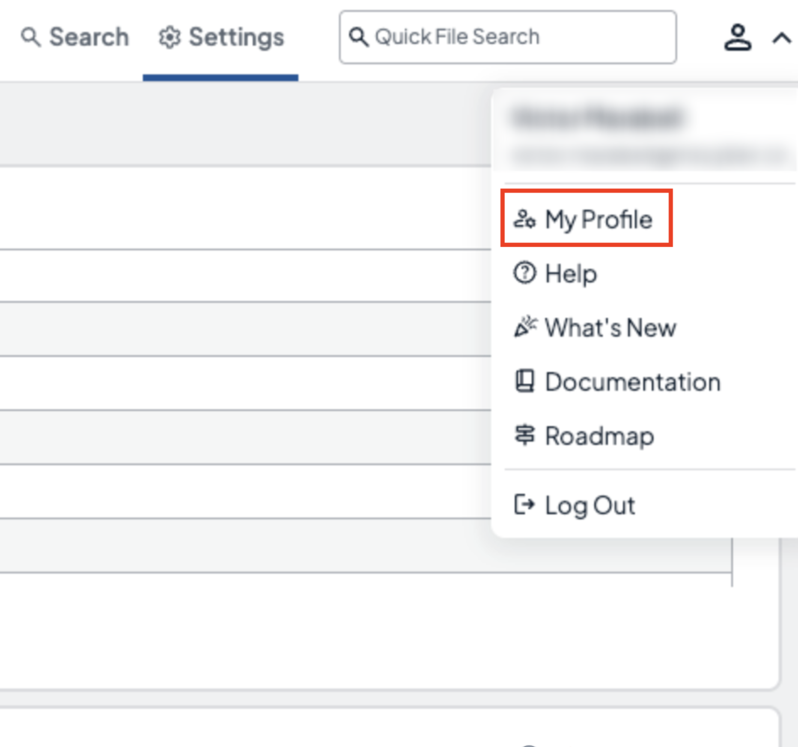Viewport: 798px width, 747px height.
Task: Collapse the user menu chevron
Action: pos(781,39)
